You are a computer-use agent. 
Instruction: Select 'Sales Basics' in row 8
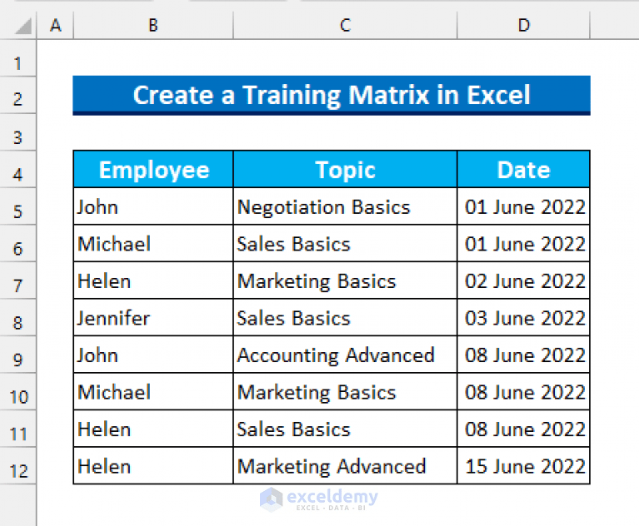click(x=345, y=318)
